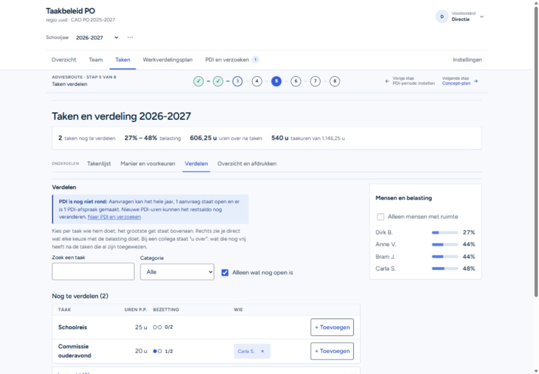Jump to step 4 in the adviesroute
The height and width of the screenshot is (374, 539).
point(257,81)
